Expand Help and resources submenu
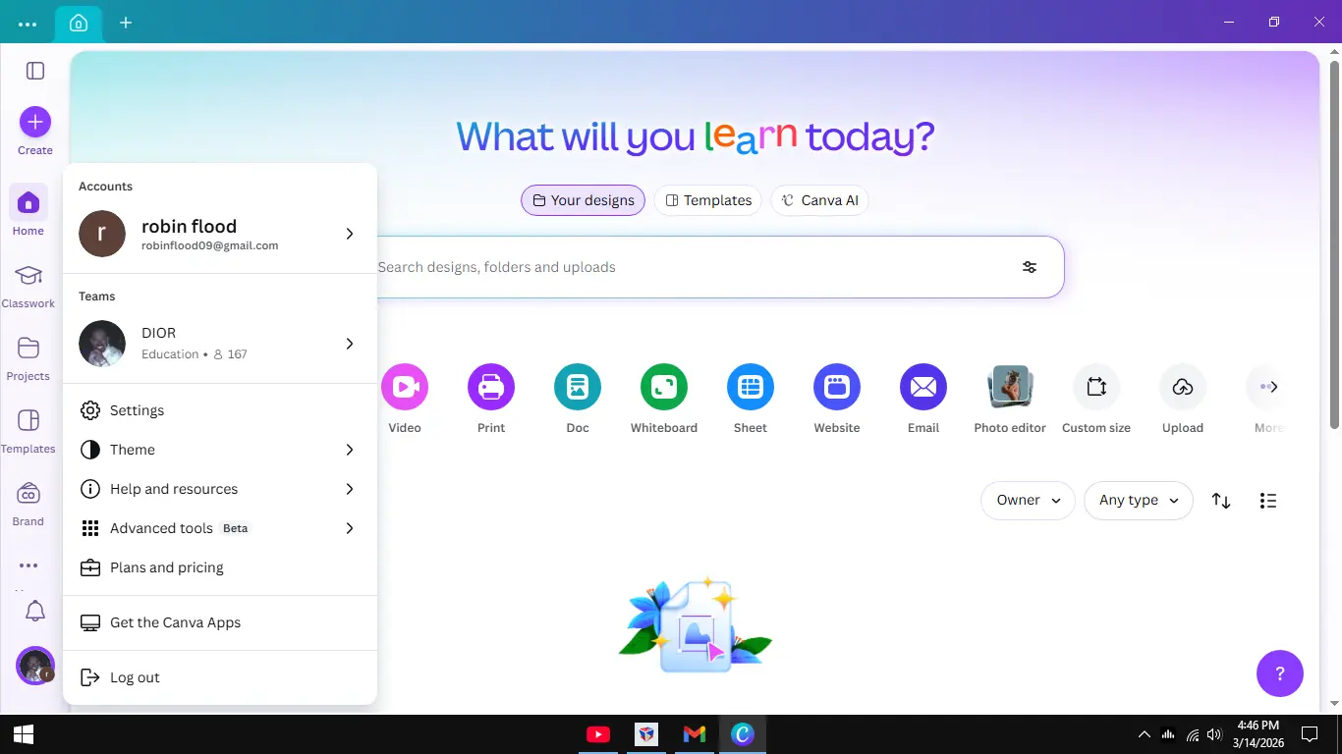 coord(350,489)
